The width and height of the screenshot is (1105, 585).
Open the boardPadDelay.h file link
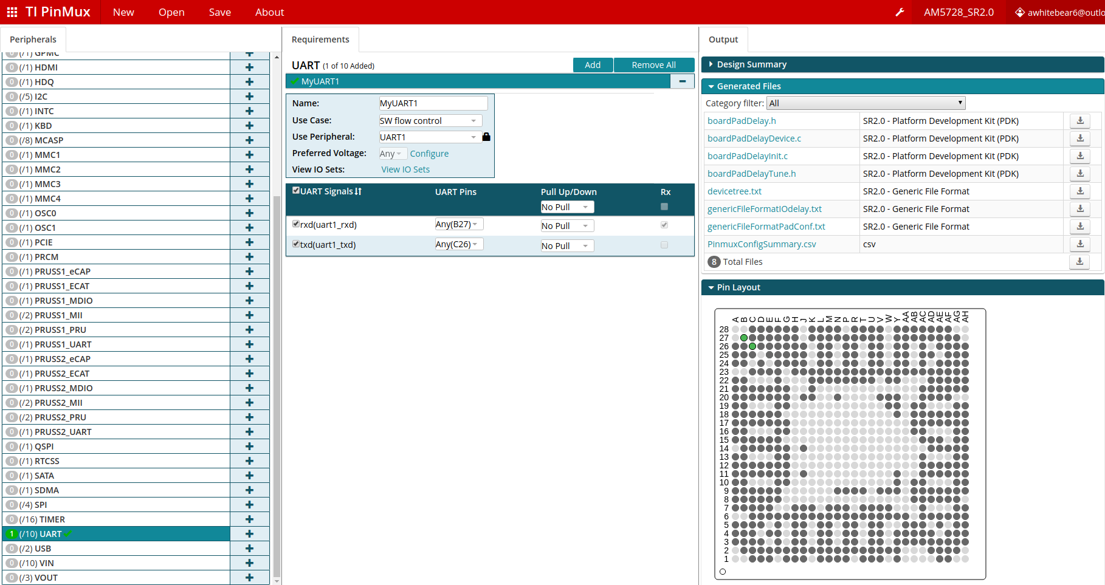742,121
